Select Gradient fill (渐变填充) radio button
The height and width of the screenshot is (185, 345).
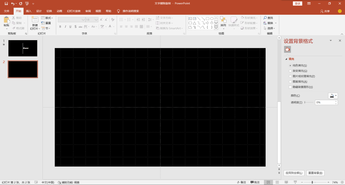(290, 71)
